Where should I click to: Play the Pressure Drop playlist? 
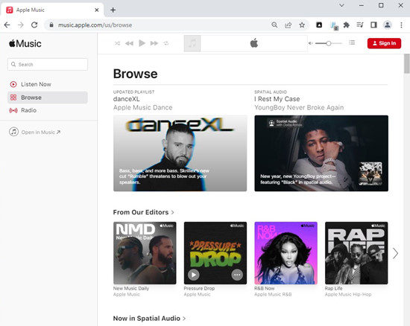pos(194,275)
